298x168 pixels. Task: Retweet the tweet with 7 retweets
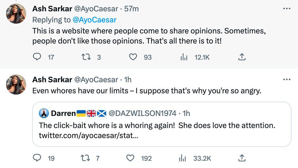(85, 158)
